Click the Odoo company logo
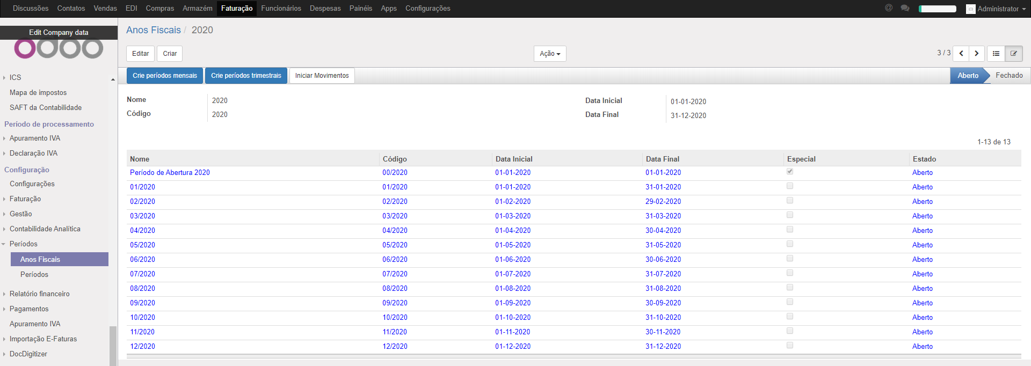Viewport: 1031px width, 366px height. pyautogui.click(x=59, y=48)
